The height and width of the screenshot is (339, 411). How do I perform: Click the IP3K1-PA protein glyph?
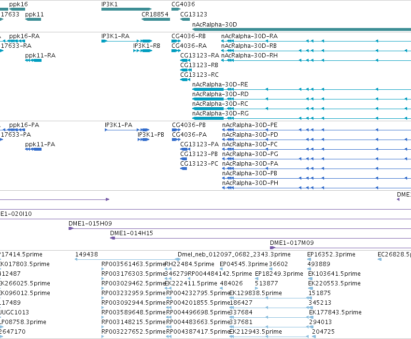point(127,130)
